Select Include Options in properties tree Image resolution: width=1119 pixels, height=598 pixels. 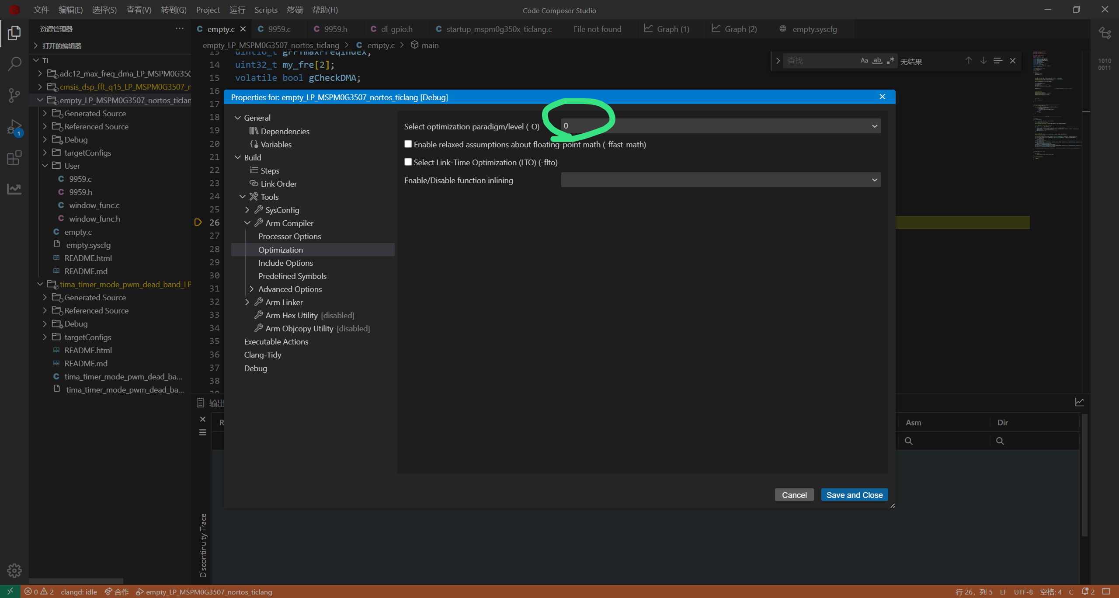[285, 263]
